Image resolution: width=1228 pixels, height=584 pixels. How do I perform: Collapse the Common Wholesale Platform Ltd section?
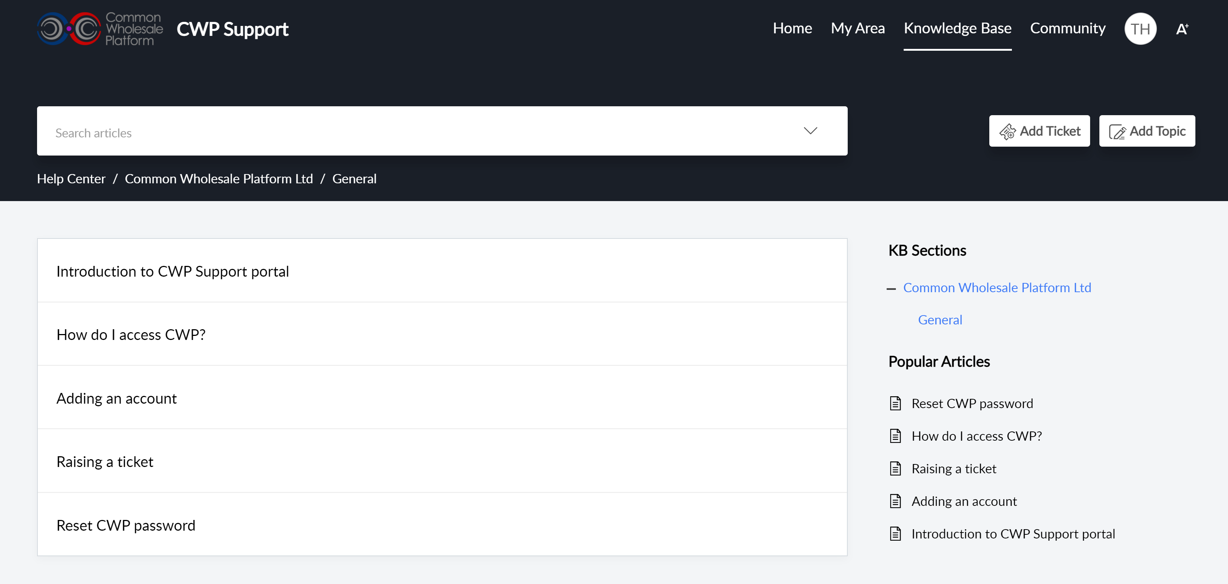891,288
